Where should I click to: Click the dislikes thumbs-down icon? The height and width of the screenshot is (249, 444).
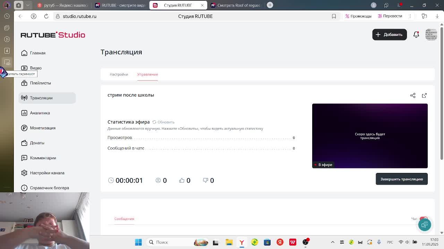click(x=205, y=180)
